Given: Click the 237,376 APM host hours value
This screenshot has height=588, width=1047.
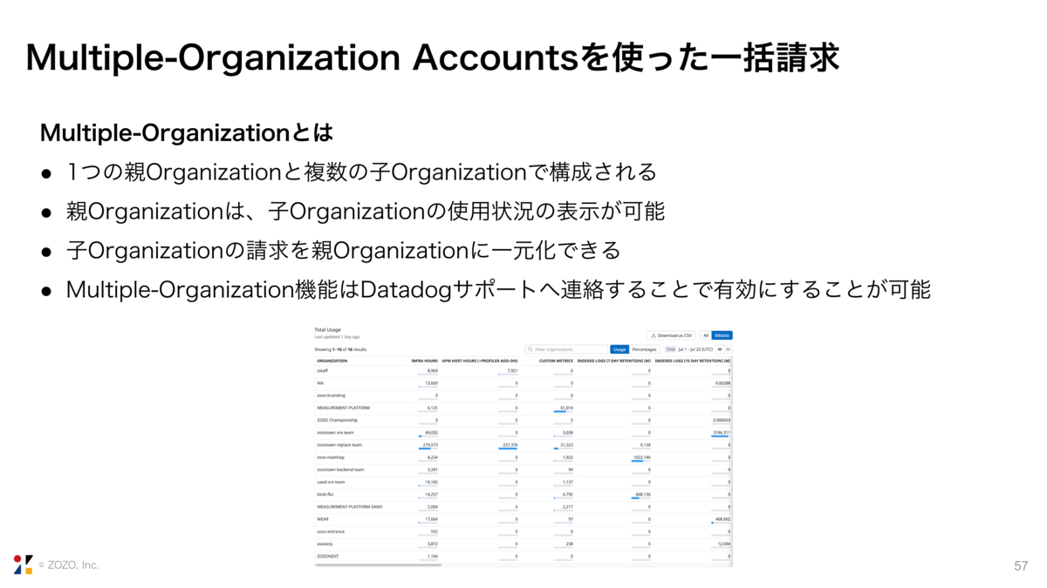Looking at the screenshot, I should pyautogui.click(x=510, y=444).
